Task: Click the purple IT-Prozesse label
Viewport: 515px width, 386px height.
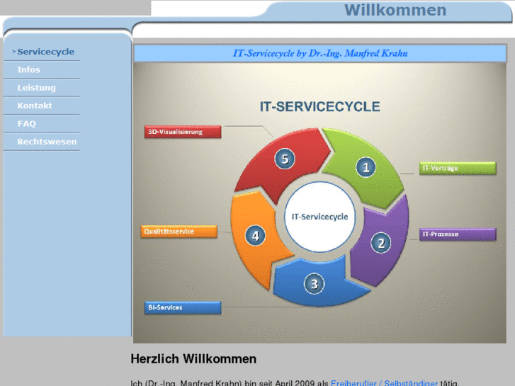Action: coord(458,234)
